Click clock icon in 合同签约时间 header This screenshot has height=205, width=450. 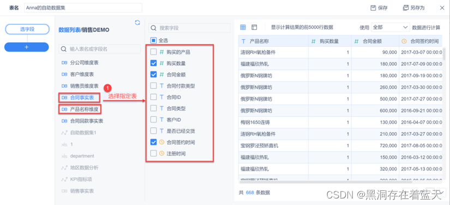tap(404, 41)
